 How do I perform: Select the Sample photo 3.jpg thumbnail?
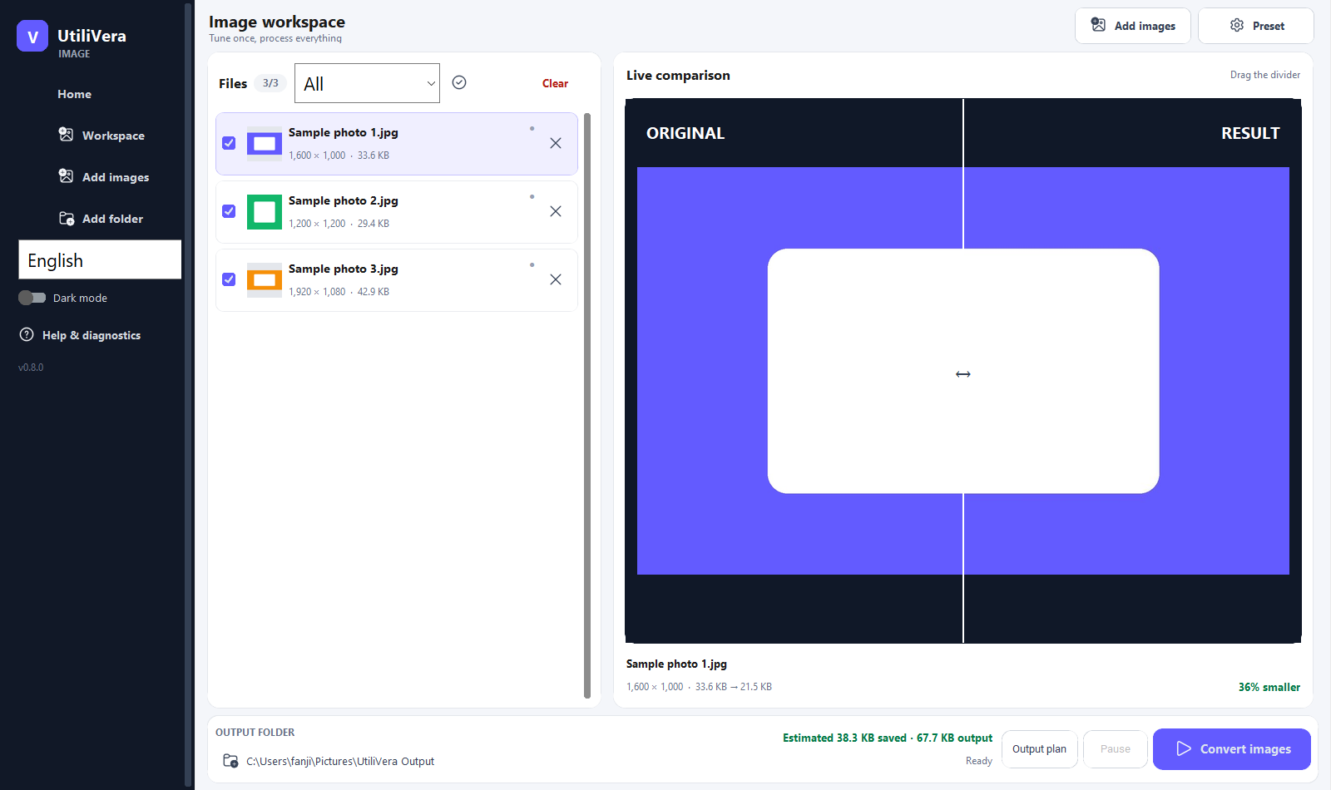point(265,280)
